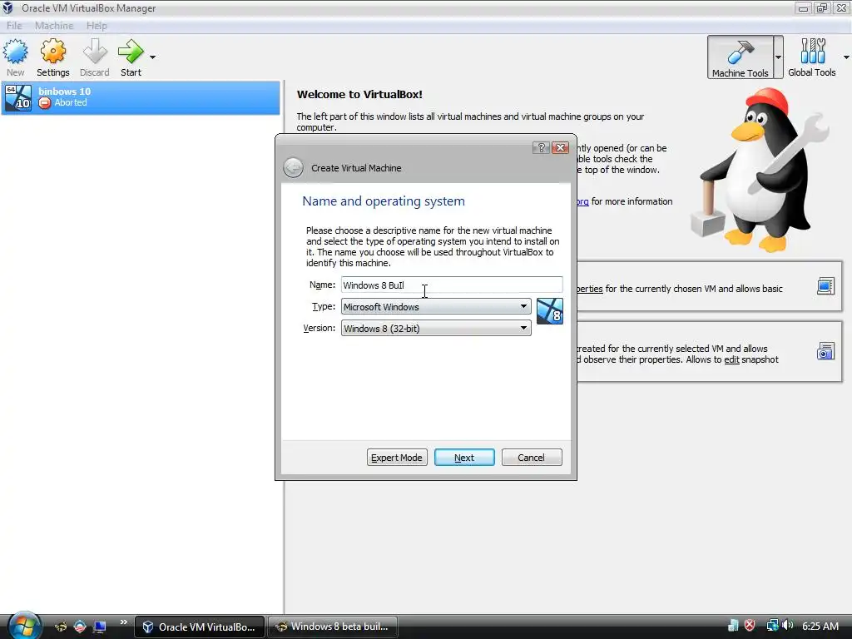Open the Start button dropdown arrow
The width and height of the screenshot is (852, 639).
pos(153,57)
